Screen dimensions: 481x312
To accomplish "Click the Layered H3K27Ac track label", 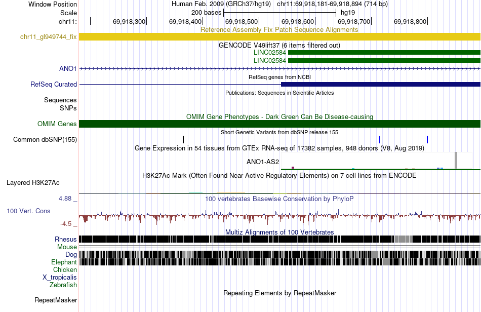I will click(x=33, y=183).
